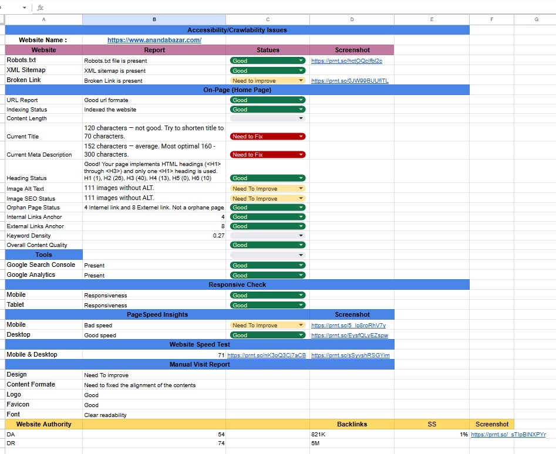Select the Indexed the website cell
Image resolution: width=556 pixels, height=454 pixels.
tap(154, 110)
